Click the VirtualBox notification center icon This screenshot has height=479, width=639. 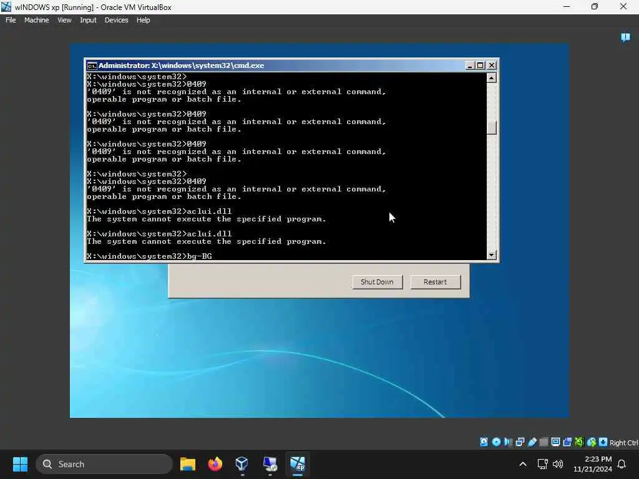pos(625,37)
